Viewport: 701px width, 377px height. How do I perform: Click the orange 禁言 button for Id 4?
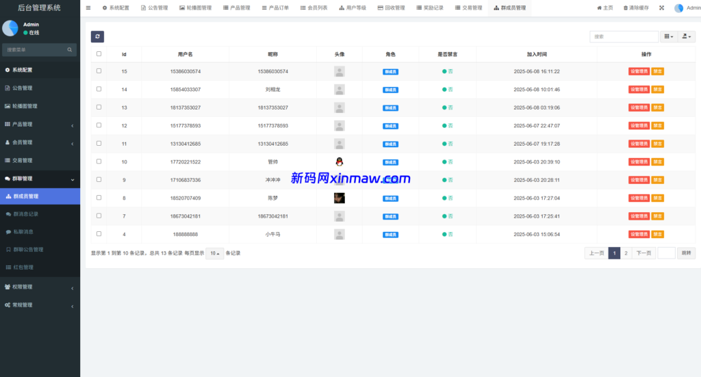click(x=658, y=234)
